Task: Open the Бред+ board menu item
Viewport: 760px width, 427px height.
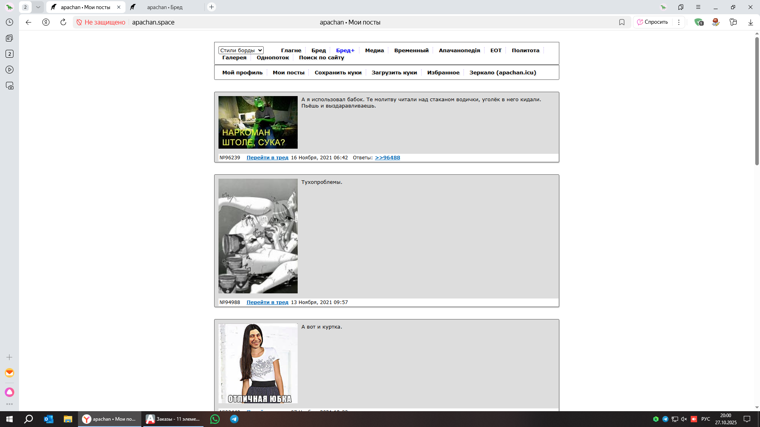Action: pos(345,50)
